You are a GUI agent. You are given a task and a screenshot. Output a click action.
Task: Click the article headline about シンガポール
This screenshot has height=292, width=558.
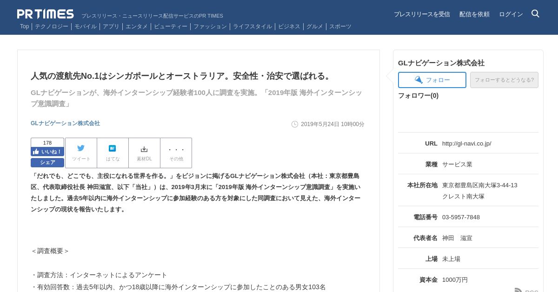pyautogui.click(x=182, y=76)
